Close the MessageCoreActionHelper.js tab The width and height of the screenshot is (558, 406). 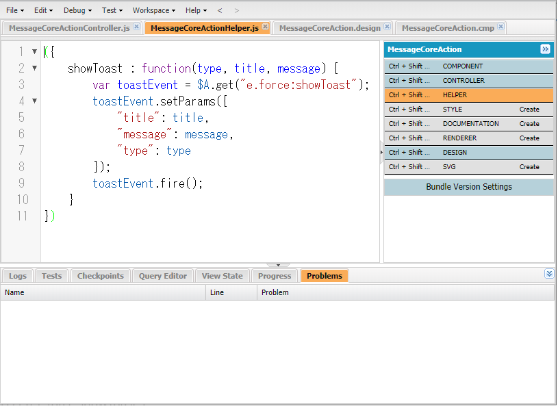point(265,27)
